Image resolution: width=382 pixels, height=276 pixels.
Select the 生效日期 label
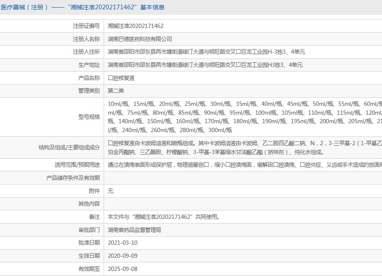pyautogui.click(x=89, y=256)
